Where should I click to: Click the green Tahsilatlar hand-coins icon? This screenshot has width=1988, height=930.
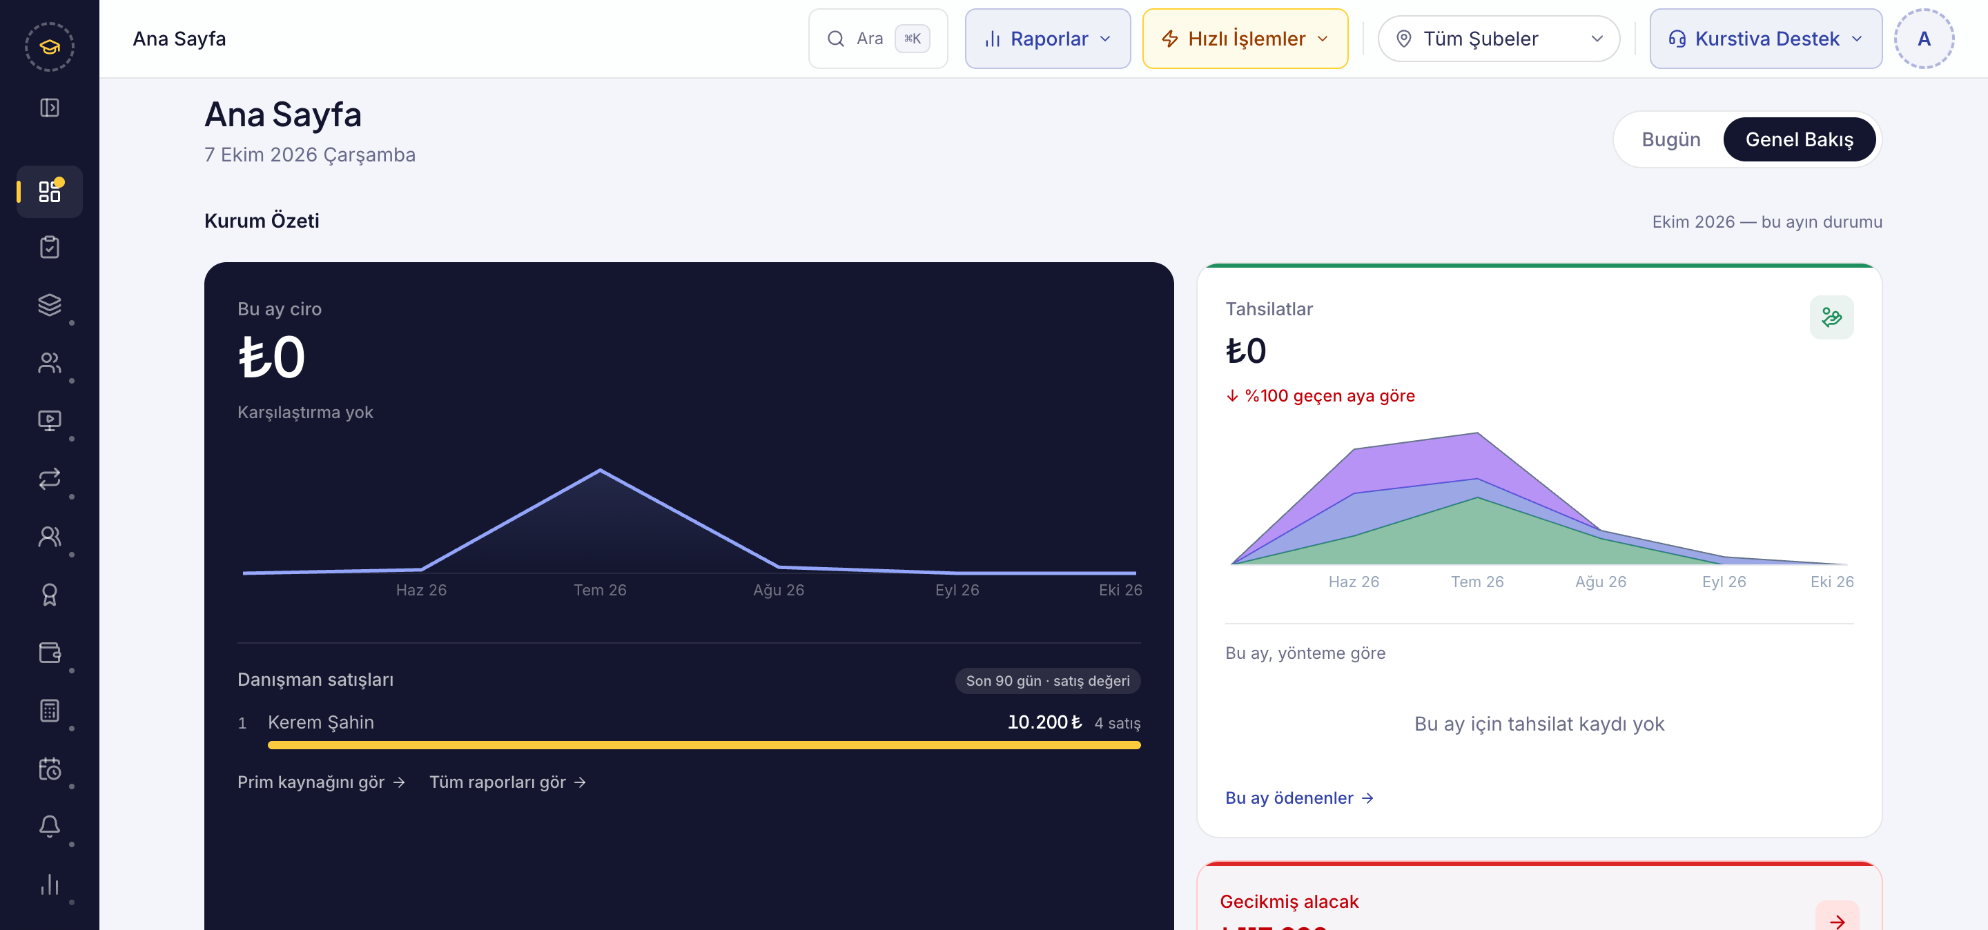click(1831, 317)
